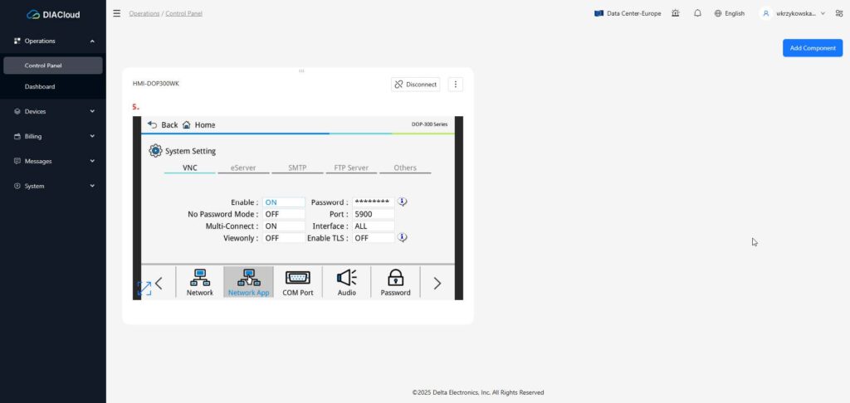Open the settings sliders icon at top right
Viewport: 850px width, 403px height.
click(x=838, y=13)
